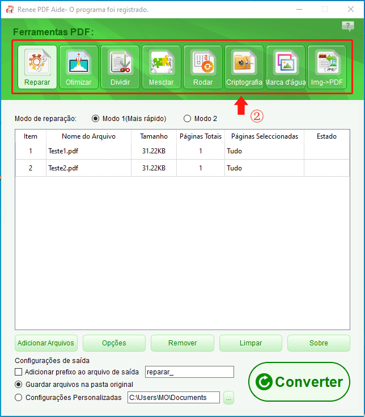Image resolution: width=365 pixels, height=417 pixels.
Task: Select the Marca d'água watermark tool
Action: click(286, 66)
